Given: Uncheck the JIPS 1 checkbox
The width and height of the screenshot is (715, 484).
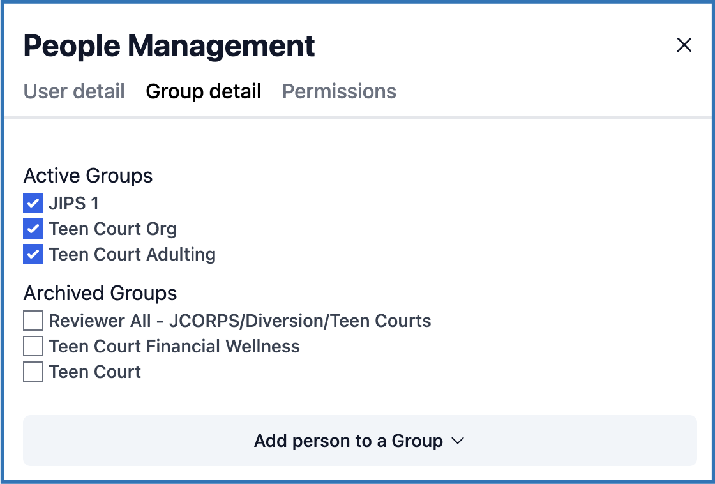Looking at the screenshot, I should pyautogui.click(x=33, y=204).
